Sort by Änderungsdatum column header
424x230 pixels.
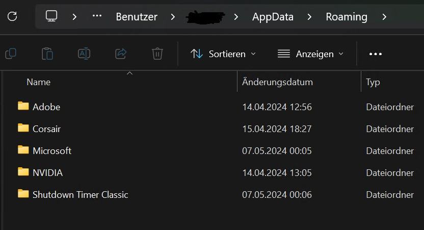(x=277, y=82)
